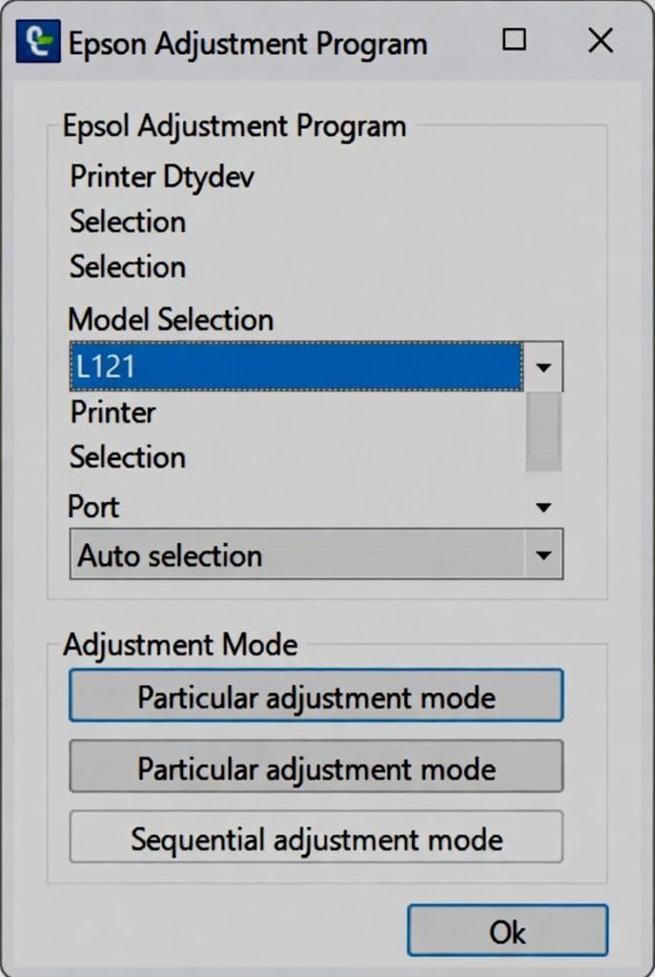The image size is (655, 977).
Task: Click the Adjustment Mode group heading
Action: [x=180, y=644]
